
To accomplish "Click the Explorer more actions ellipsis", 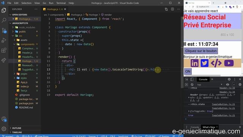I will click(36, 9).
